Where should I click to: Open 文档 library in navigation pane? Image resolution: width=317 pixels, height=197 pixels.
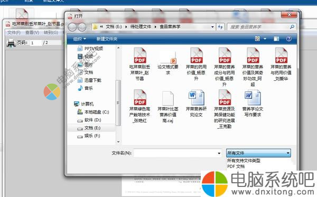click(x=85, y=72)
